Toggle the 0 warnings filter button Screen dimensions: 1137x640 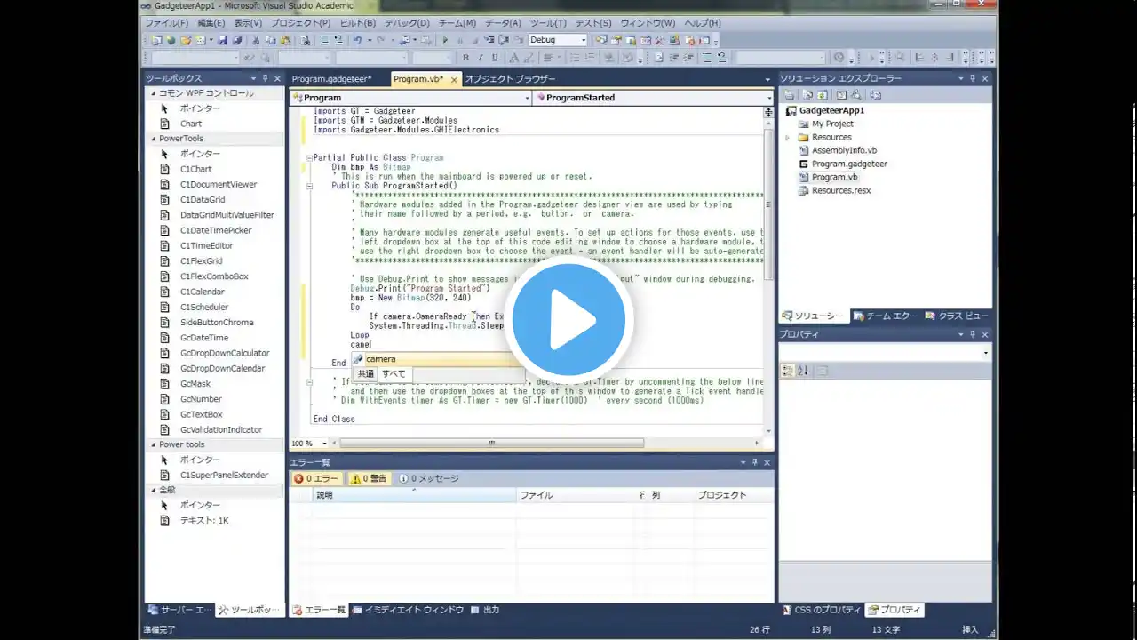pos(369,478)
